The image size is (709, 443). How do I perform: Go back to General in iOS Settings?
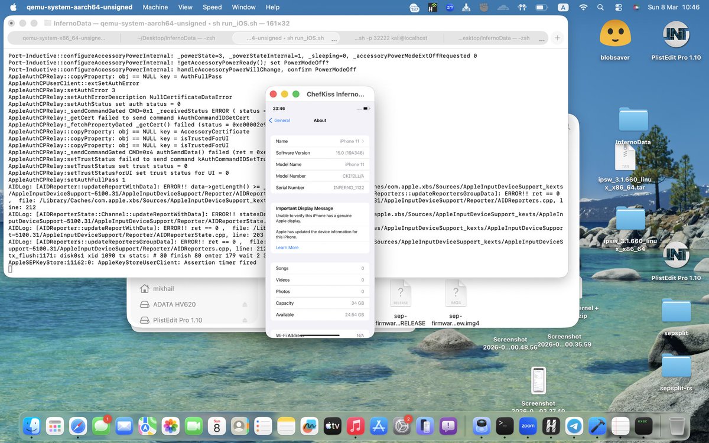(x=279, y=120)
